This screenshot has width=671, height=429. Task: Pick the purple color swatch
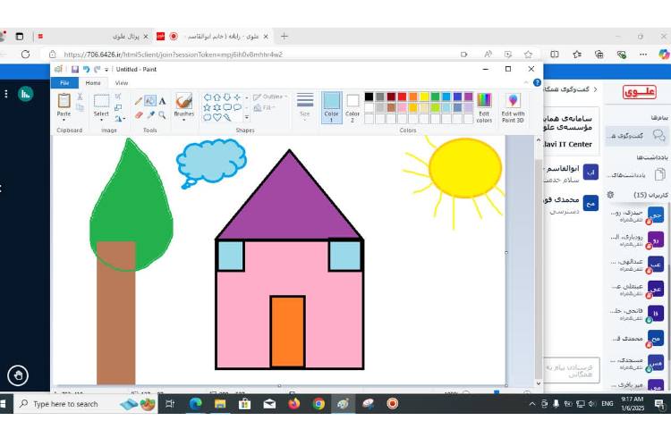[469, 97]
